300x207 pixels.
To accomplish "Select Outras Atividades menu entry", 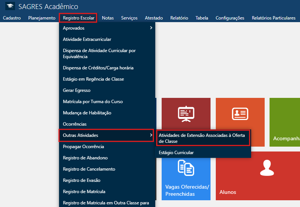I will pos(106,135).
